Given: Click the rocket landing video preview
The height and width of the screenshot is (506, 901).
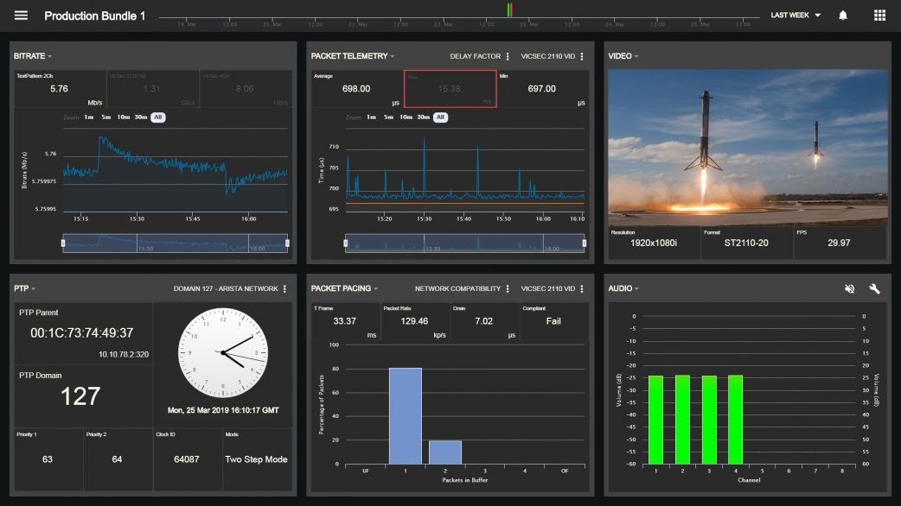Looking at the screenshot, I should 748,148.
